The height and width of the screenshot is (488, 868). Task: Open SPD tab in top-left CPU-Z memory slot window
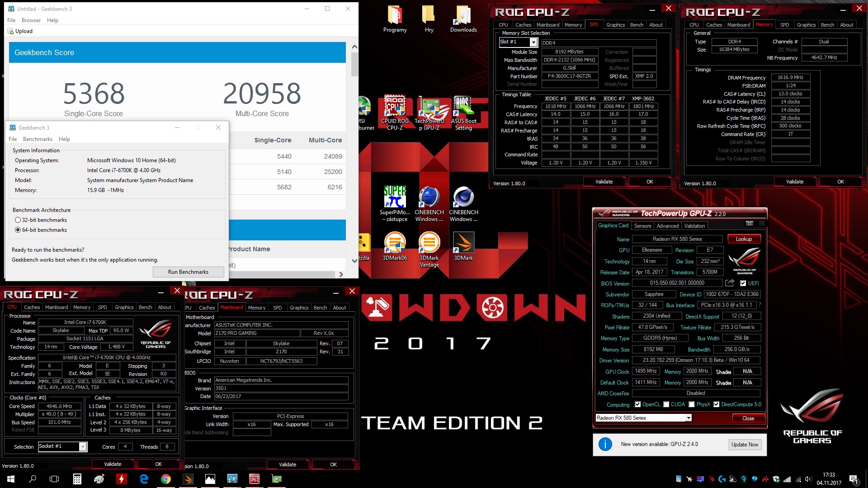click(594, 25)
